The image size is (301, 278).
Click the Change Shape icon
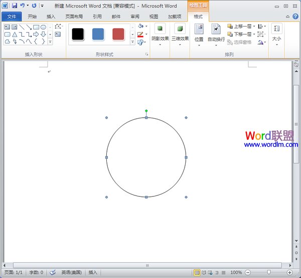[140, 42]
